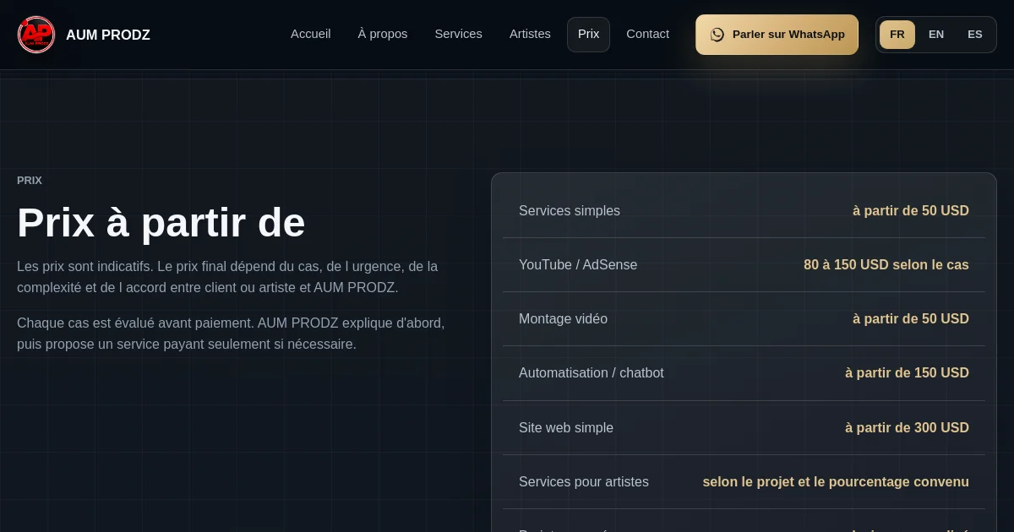Click the 'Prix à partir de' heading
Viewport: 1014px width, 532px height.
coord(161,223)
